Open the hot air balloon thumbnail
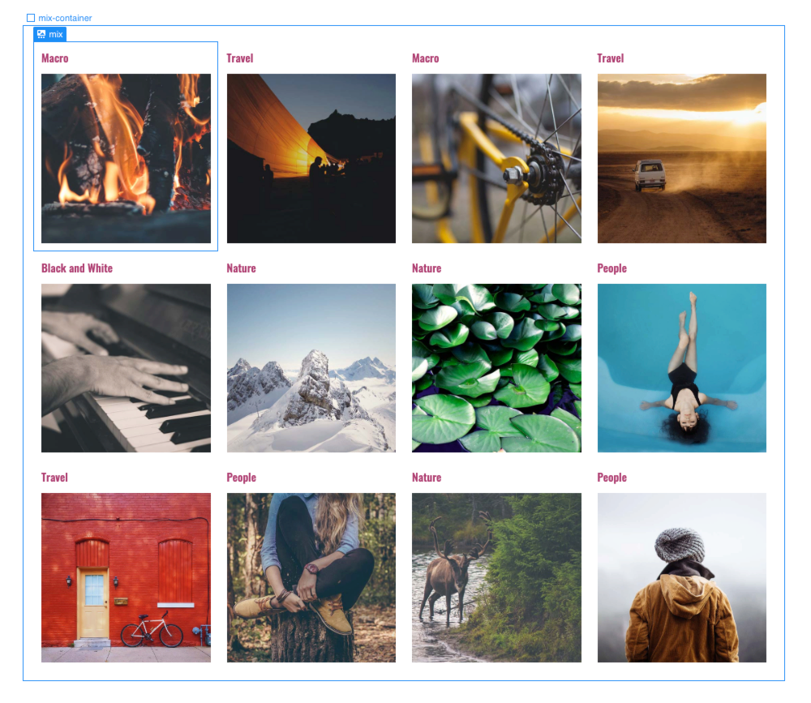 click(311, 158)
